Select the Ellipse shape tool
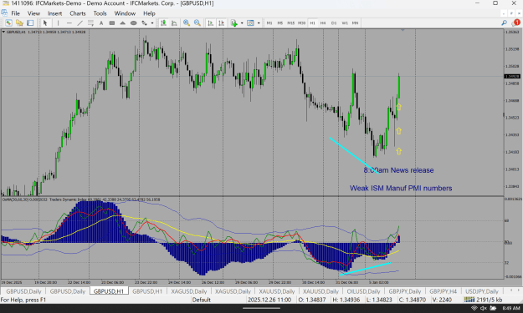 point(133,23)
